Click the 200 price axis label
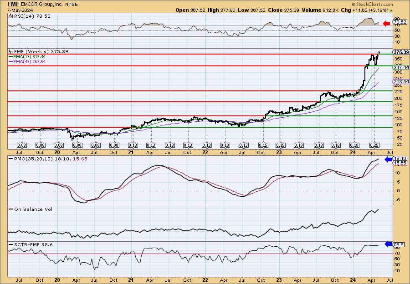The image size is (410, 284). pyautogui.click(x=399, y=99)
